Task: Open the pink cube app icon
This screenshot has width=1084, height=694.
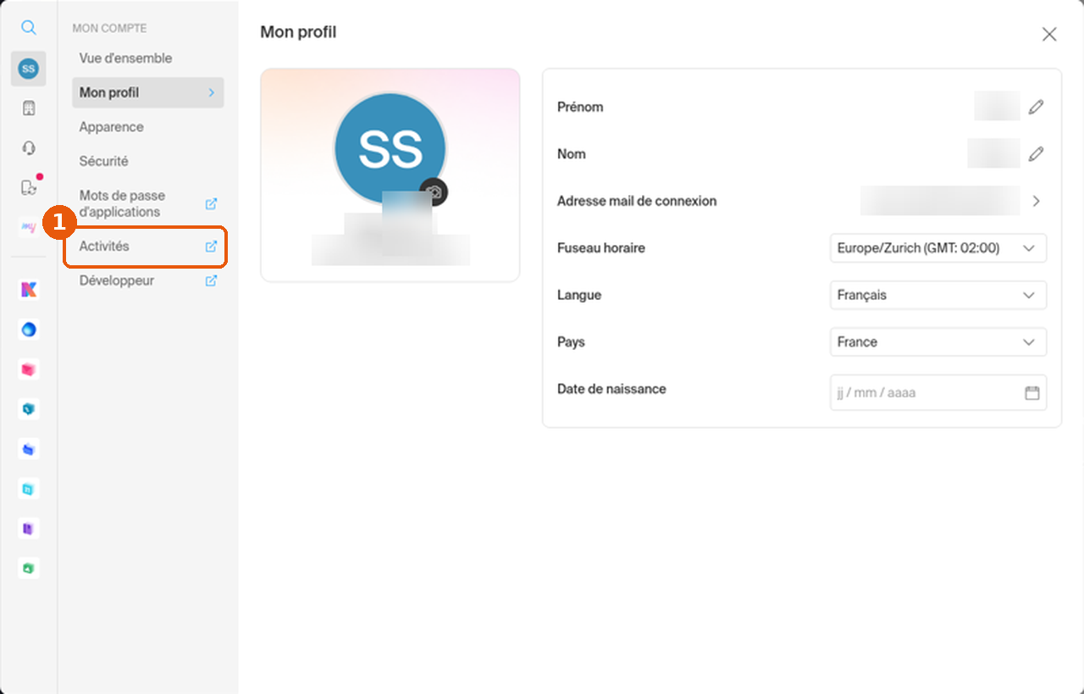Action: [29, 369]
